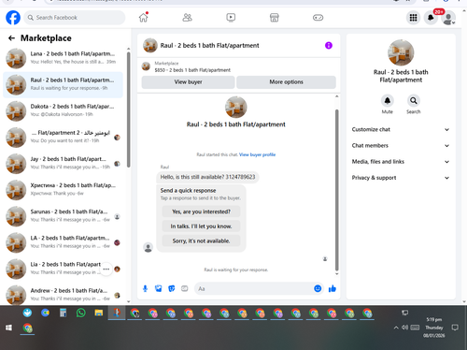Open the taskbar clock showing 5:19 pm

click(x=434, y=328)
